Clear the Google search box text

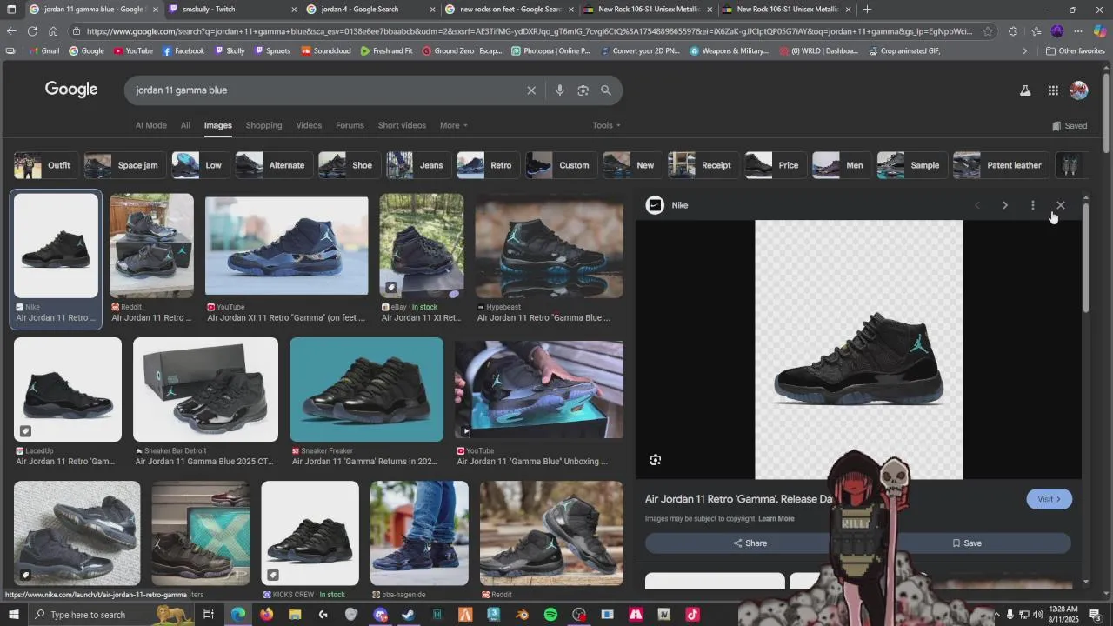[x=531, y=90]
